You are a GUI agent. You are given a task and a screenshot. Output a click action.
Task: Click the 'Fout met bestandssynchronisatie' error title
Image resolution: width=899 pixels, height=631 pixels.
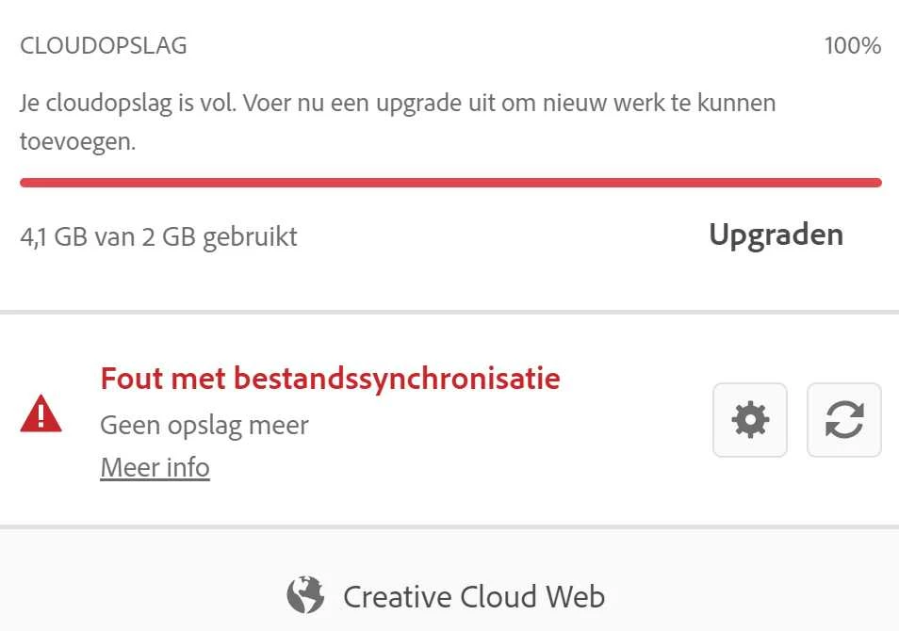point(330,379)
